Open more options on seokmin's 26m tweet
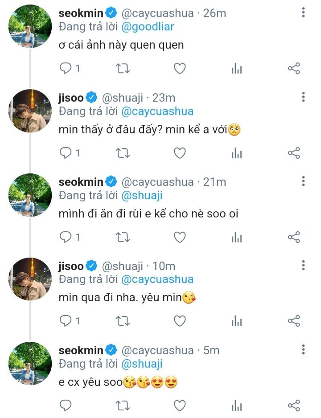Screen dimensions: 321x418 pyautogui.click(x=303, y=12)
